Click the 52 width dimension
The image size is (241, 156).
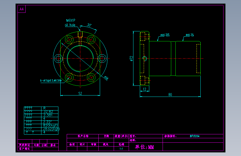pos(80,93)
